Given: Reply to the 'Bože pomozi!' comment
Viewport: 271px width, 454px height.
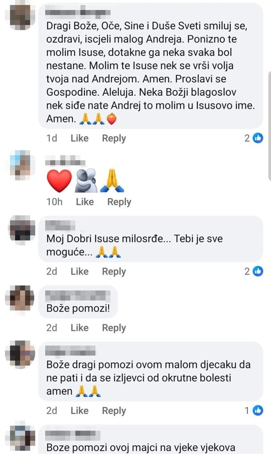Looking at the screenshot, I should pyautogui.click(x=114, y=328).
